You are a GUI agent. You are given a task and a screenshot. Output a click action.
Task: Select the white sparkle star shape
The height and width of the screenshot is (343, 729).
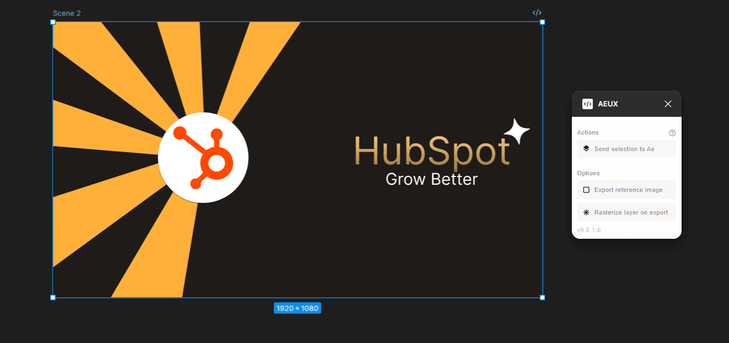coord(517,131)
